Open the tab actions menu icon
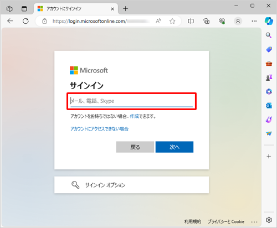This screenshot has height=228, width=277. click(24, 8)
